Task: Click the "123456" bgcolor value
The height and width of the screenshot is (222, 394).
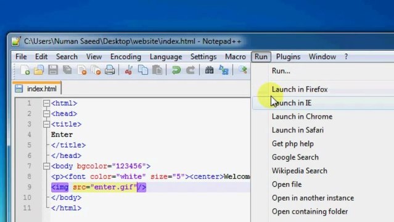Action: pos(129,166)
